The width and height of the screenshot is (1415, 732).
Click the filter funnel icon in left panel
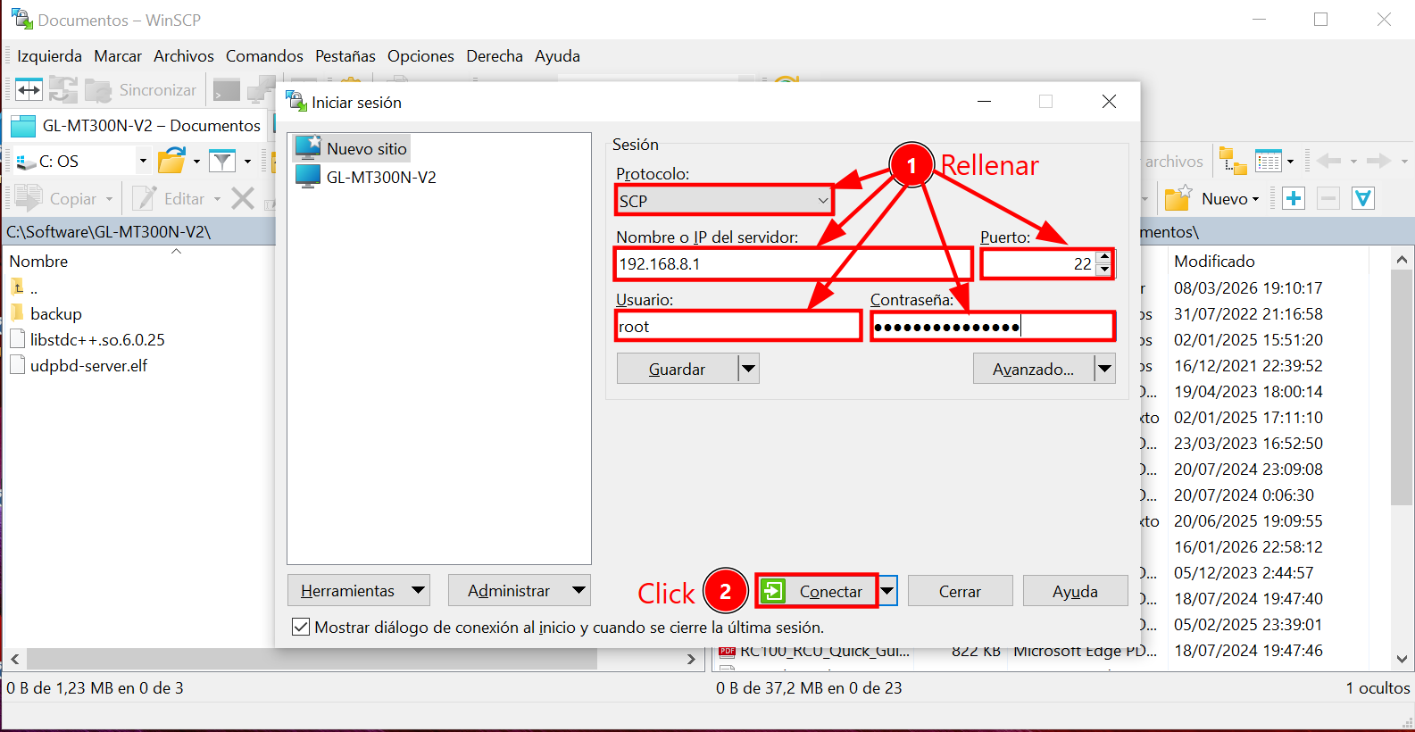coord(221,161)
